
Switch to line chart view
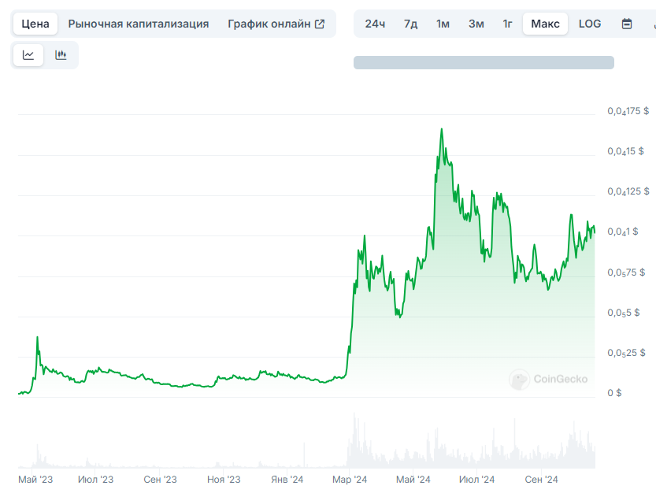28,55
